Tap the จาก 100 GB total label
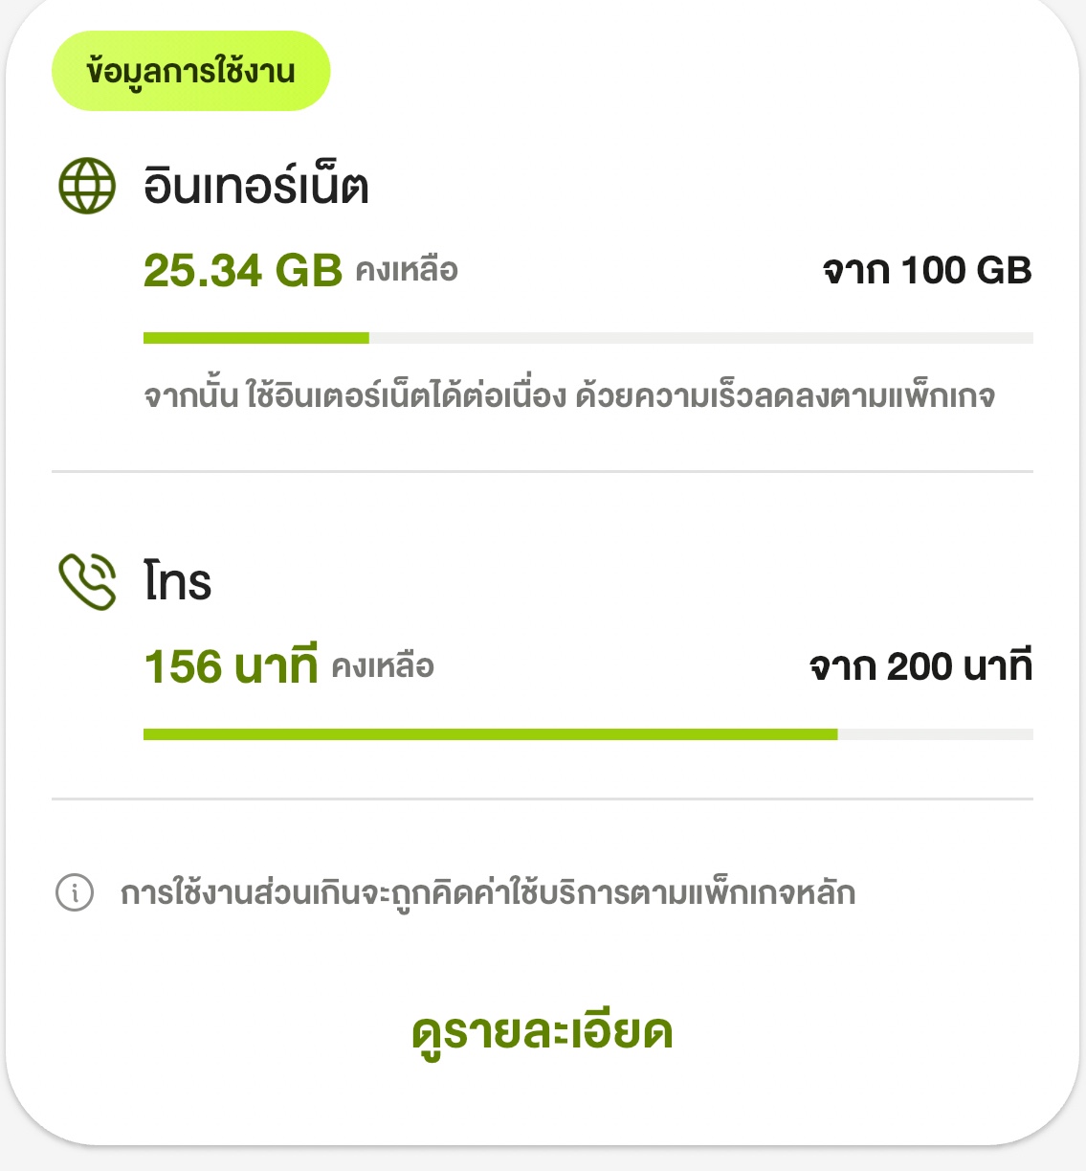This screenshot has height=1171, width=1086. [927, 270]
